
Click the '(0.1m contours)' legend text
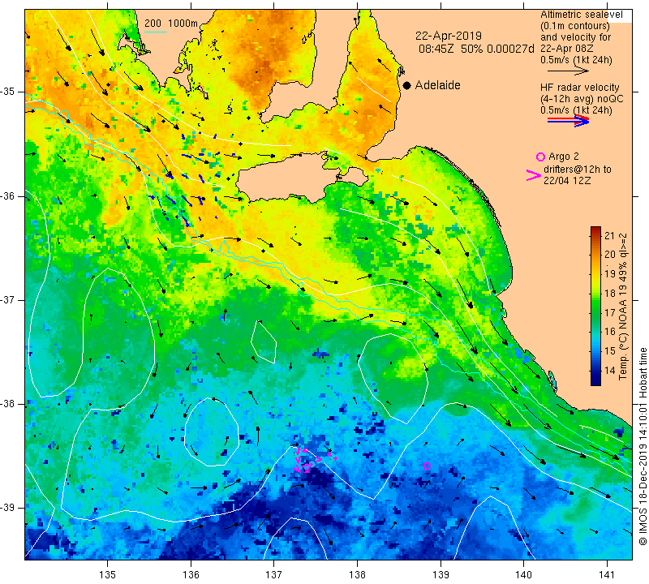[574, 26]
